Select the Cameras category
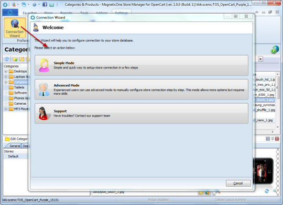283x205 pixels. (20, 104)
